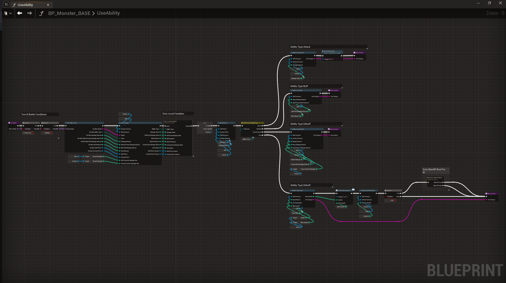Click resize corner of Sets Local Variables node

(193, 156)
